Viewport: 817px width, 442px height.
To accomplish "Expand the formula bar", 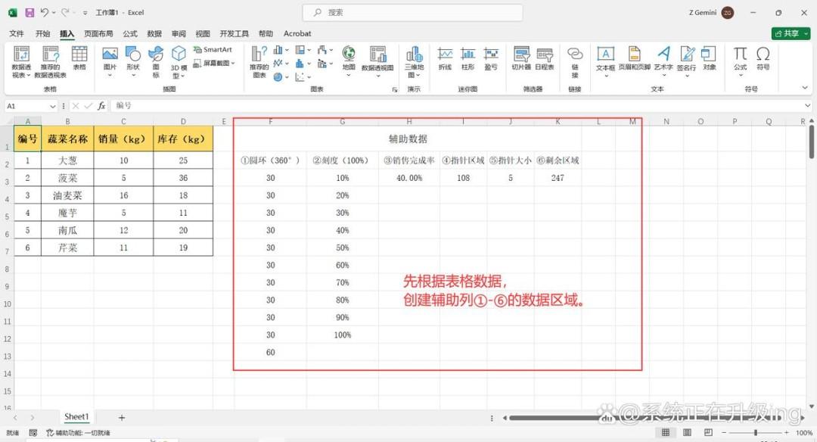I will 807,106.
